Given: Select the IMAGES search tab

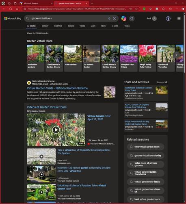Looking at the screenshot, I should coord(71,26).
